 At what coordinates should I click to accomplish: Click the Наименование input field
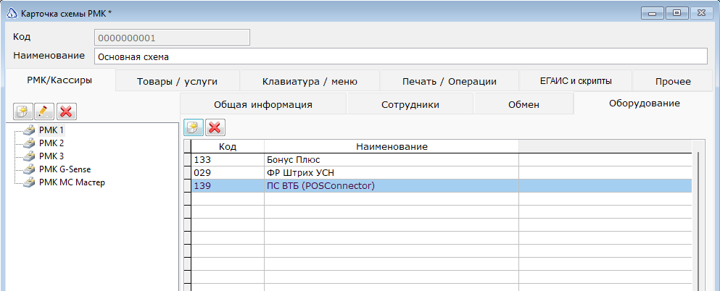coord(397,56)
